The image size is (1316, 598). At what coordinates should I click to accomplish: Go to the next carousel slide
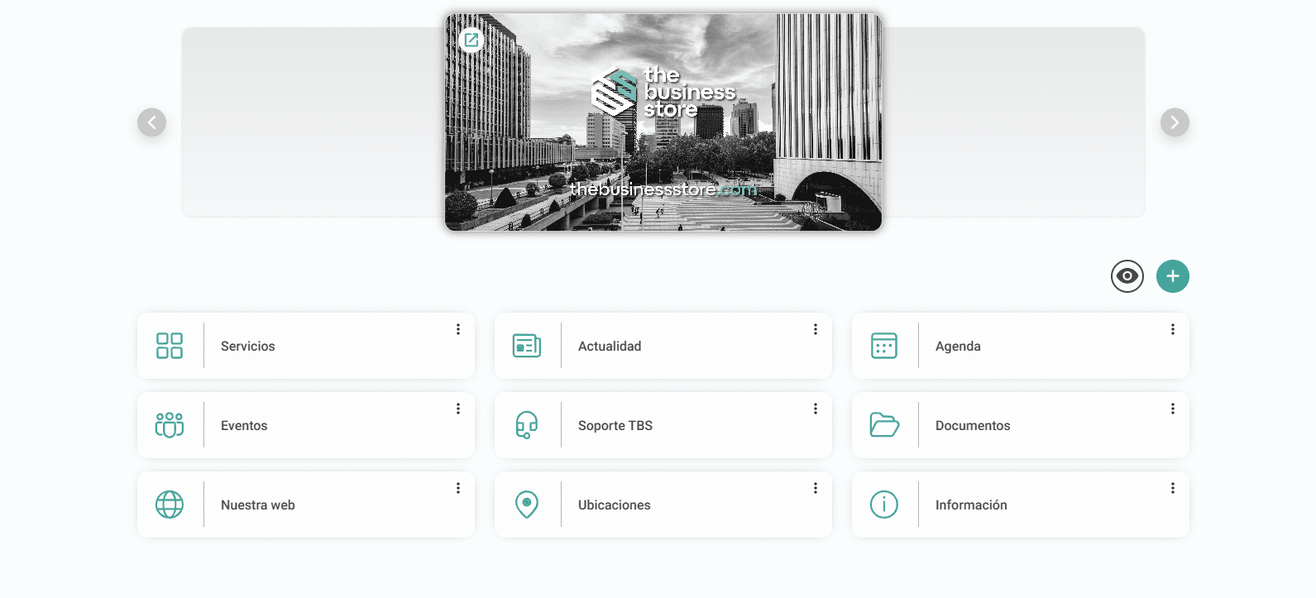(1175, 122)
